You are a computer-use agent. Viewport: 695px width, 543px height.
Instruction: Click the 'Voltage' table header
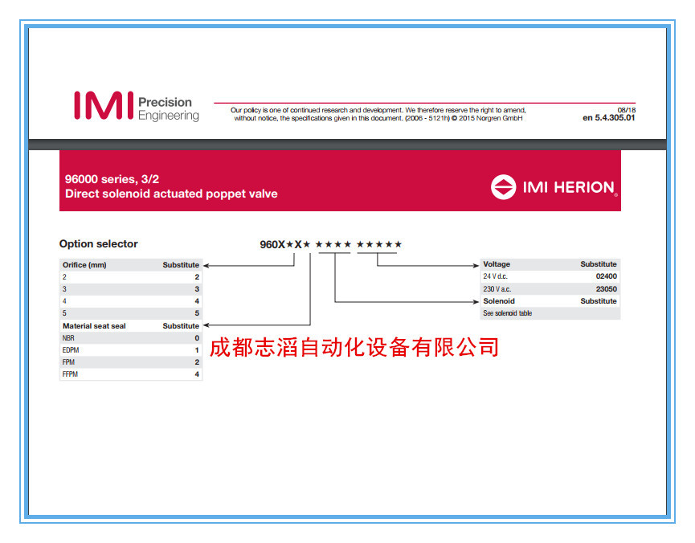point(497,263)
